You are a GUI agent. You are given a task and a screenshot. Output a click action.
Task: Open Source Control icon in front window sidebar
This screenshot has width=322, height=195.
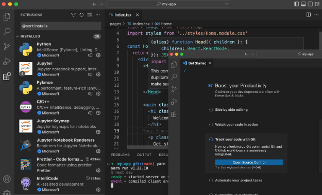(x=174, y=89)
